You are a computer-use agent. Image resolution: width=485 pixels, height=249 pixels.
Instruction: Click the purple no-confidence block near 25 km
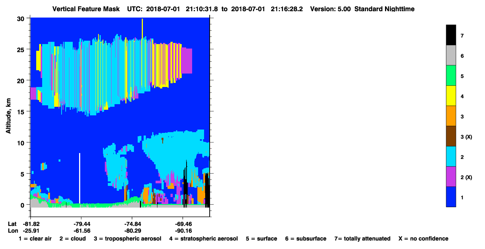[x=187, y=61]
